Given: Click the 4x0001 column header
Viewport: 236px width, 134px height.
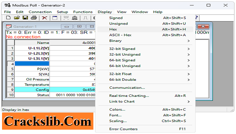Looking at the screenshot, I should (x=72, y=43).
